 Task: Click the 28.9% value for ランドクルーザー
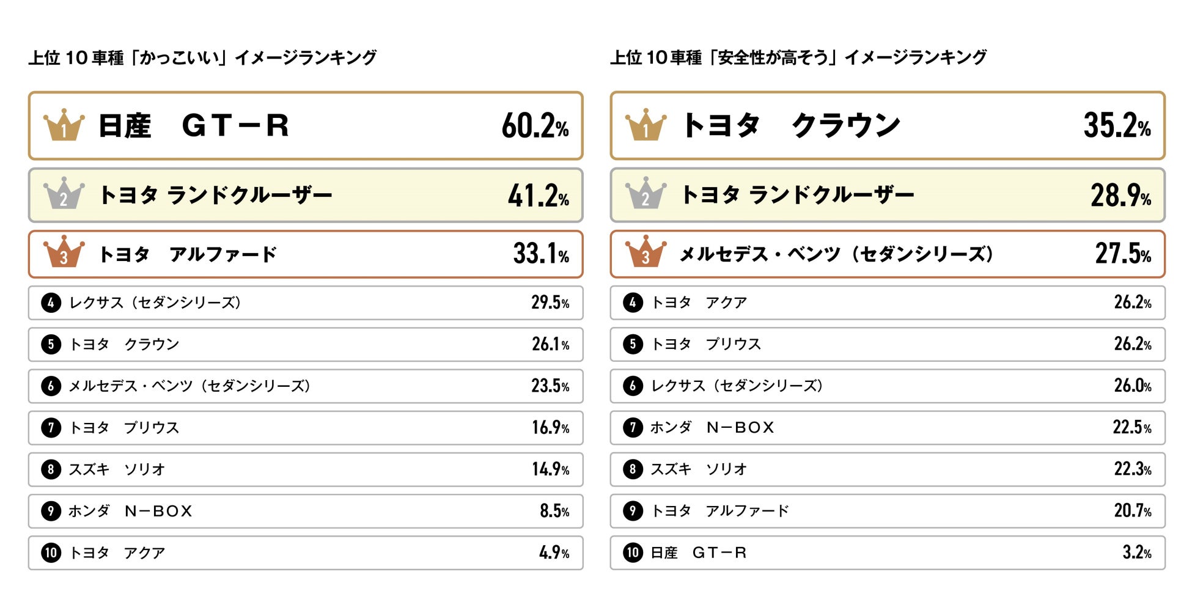(1120, 196)
